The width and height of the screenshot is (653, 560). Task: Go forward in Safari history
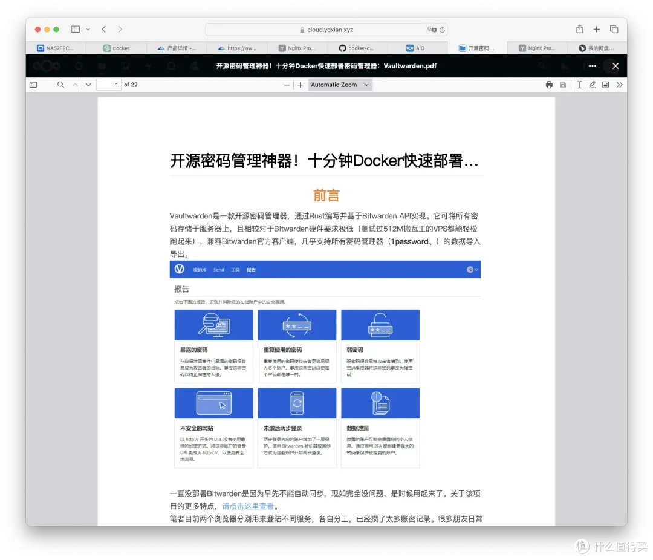coord(120,29)
